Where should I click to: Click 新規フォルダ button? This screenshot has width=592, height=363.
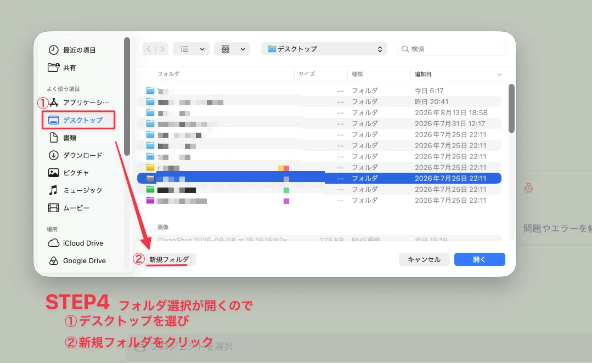pyautogui.click(x=169, y=259)
